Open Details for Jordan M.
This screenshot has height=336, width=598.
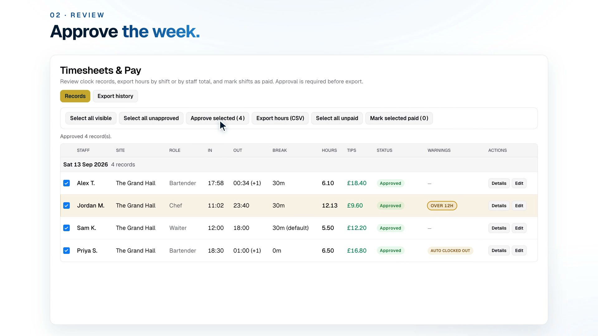(499, 206)
